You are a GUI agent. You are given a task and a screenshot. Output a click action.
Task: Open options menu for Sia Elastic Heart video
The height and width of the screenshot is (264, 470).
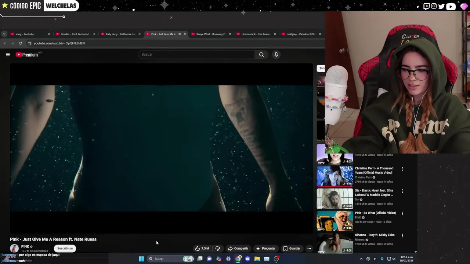click(x=402, y=191)
